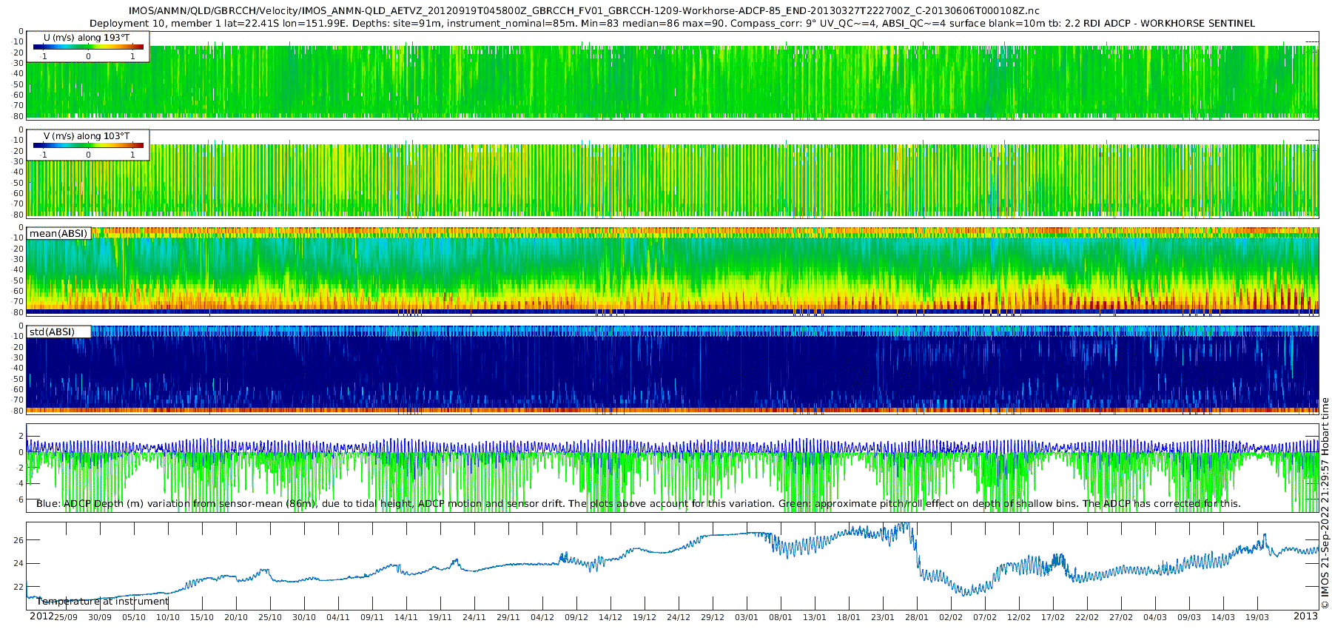This screenshot has height=629, width=1332.
Task: Click 'U (m/s) along 193°T' legend title
Action: point(87,37)
